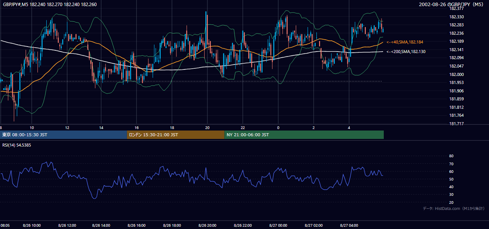Click the 8/26 22:00 date label

click(x=243, y=226)
